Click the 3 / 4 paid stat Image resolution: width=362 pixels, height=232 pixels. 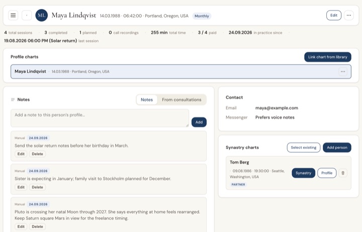pos(207,33)
